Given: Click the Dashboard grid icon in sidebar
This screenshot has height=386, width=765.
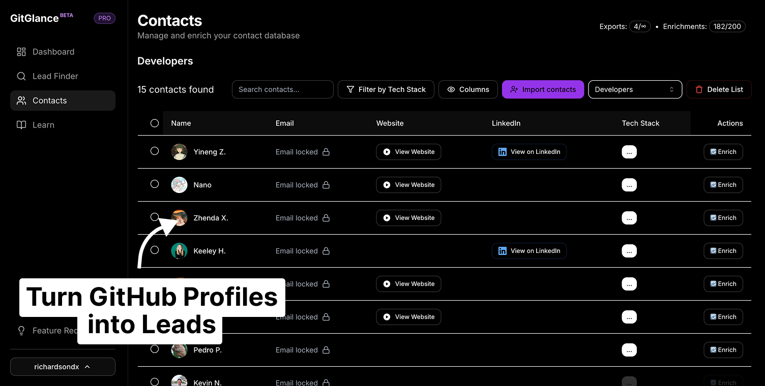Looking at the screenshot, I should [21, 52].
